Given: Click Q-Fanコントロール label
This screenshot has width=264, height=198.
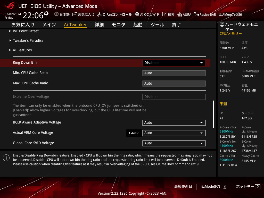Looking at the screenshot, I should click(x=117, y=14).
